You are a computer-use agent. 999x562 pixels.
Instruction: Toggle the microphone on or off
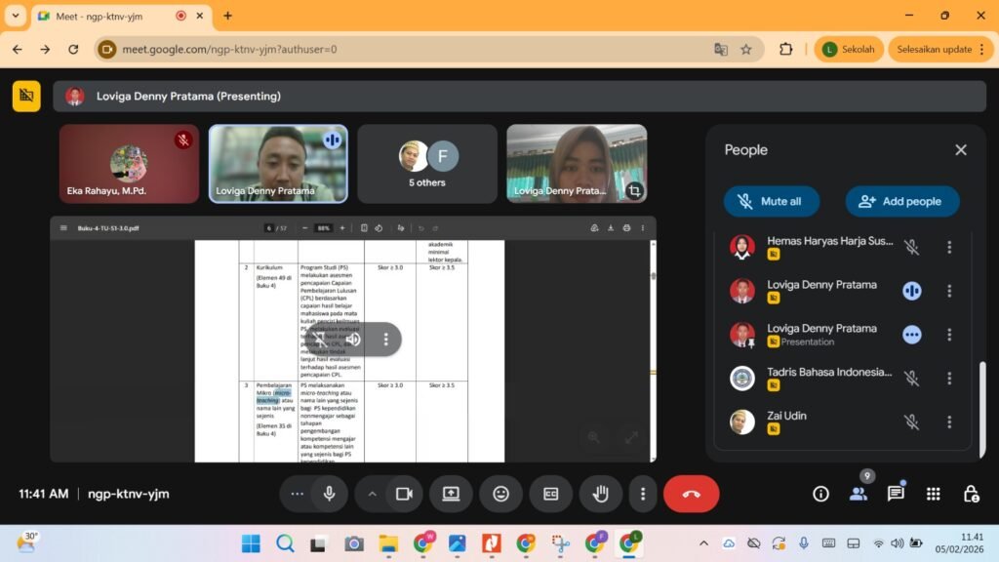[x=329, y=494]
